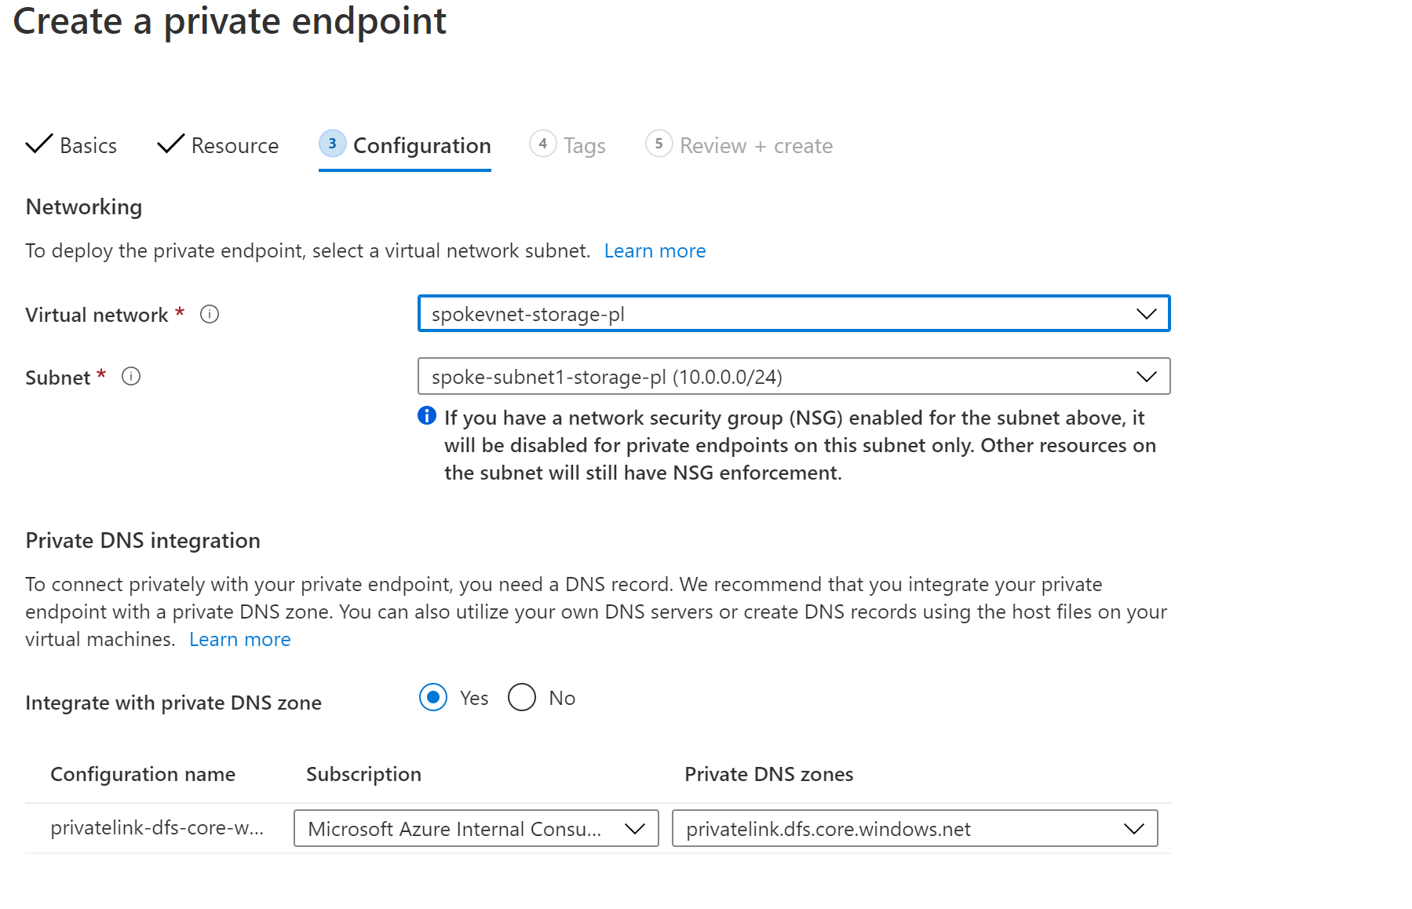The image size is (1412, 909).
Task: Click the Subnet info icon
Action: coord(131,377)
